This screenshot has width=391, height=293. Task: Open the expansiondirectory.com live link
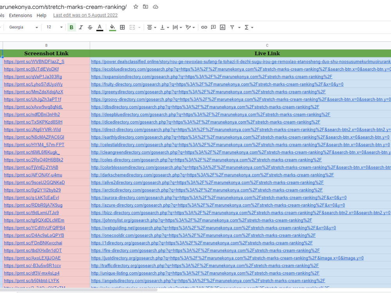pos(212,77)
